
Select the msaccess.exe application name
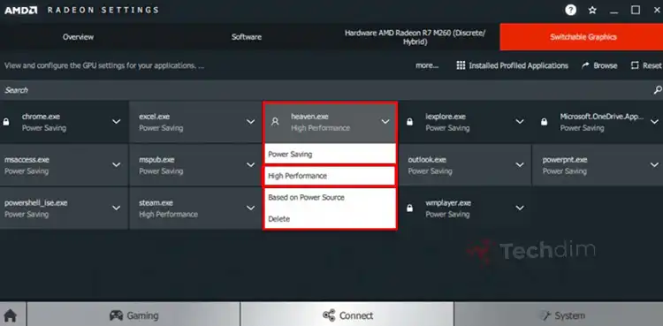(27, 160)
